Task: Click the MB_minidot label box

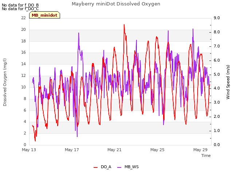Action: click(44, 15)
